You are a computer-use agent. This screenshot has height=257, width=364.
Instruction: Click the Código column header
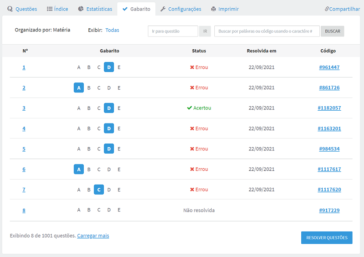point(328,51)
